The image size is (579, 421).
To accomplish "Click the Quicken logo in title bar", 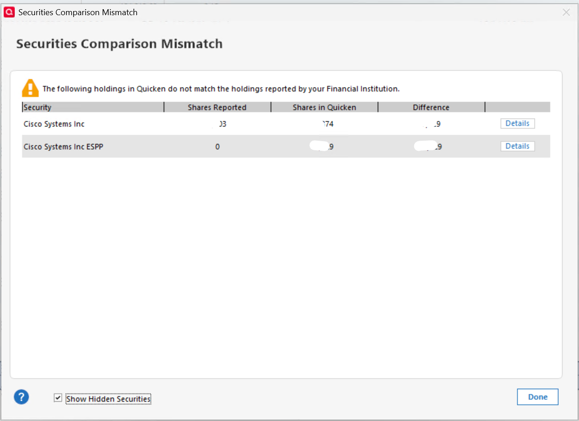I will [9, 12].
